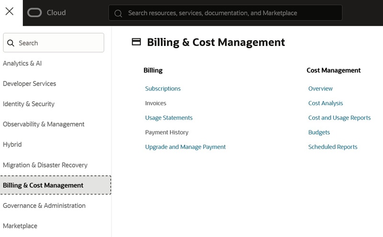This screenshot has width=383, height=237.
Task: Select Identity & Security in the sidebar
Action: 29,104
